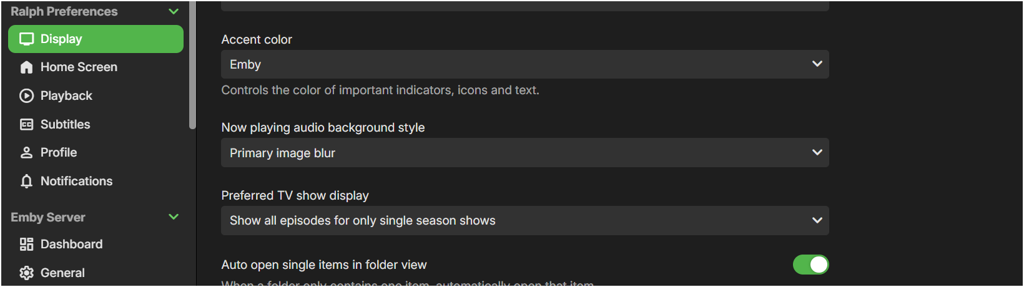Click the Home Screen house icon
The height and width of the screenshot is (287, 1024).
pyautogui.click(x=26, y=67)
